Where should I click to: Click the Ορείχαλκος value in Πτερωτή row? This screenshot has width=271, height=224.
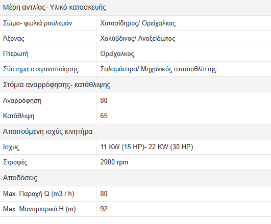coord(117,54)
